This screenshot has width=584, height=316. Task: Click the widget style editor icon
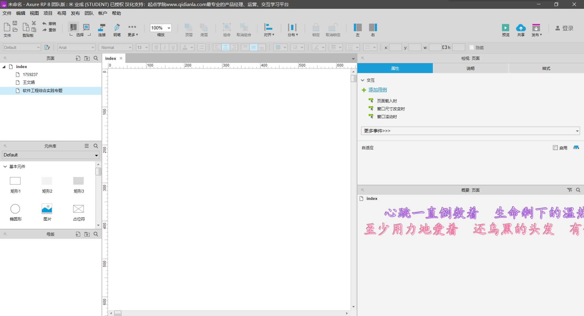[47, 47]
